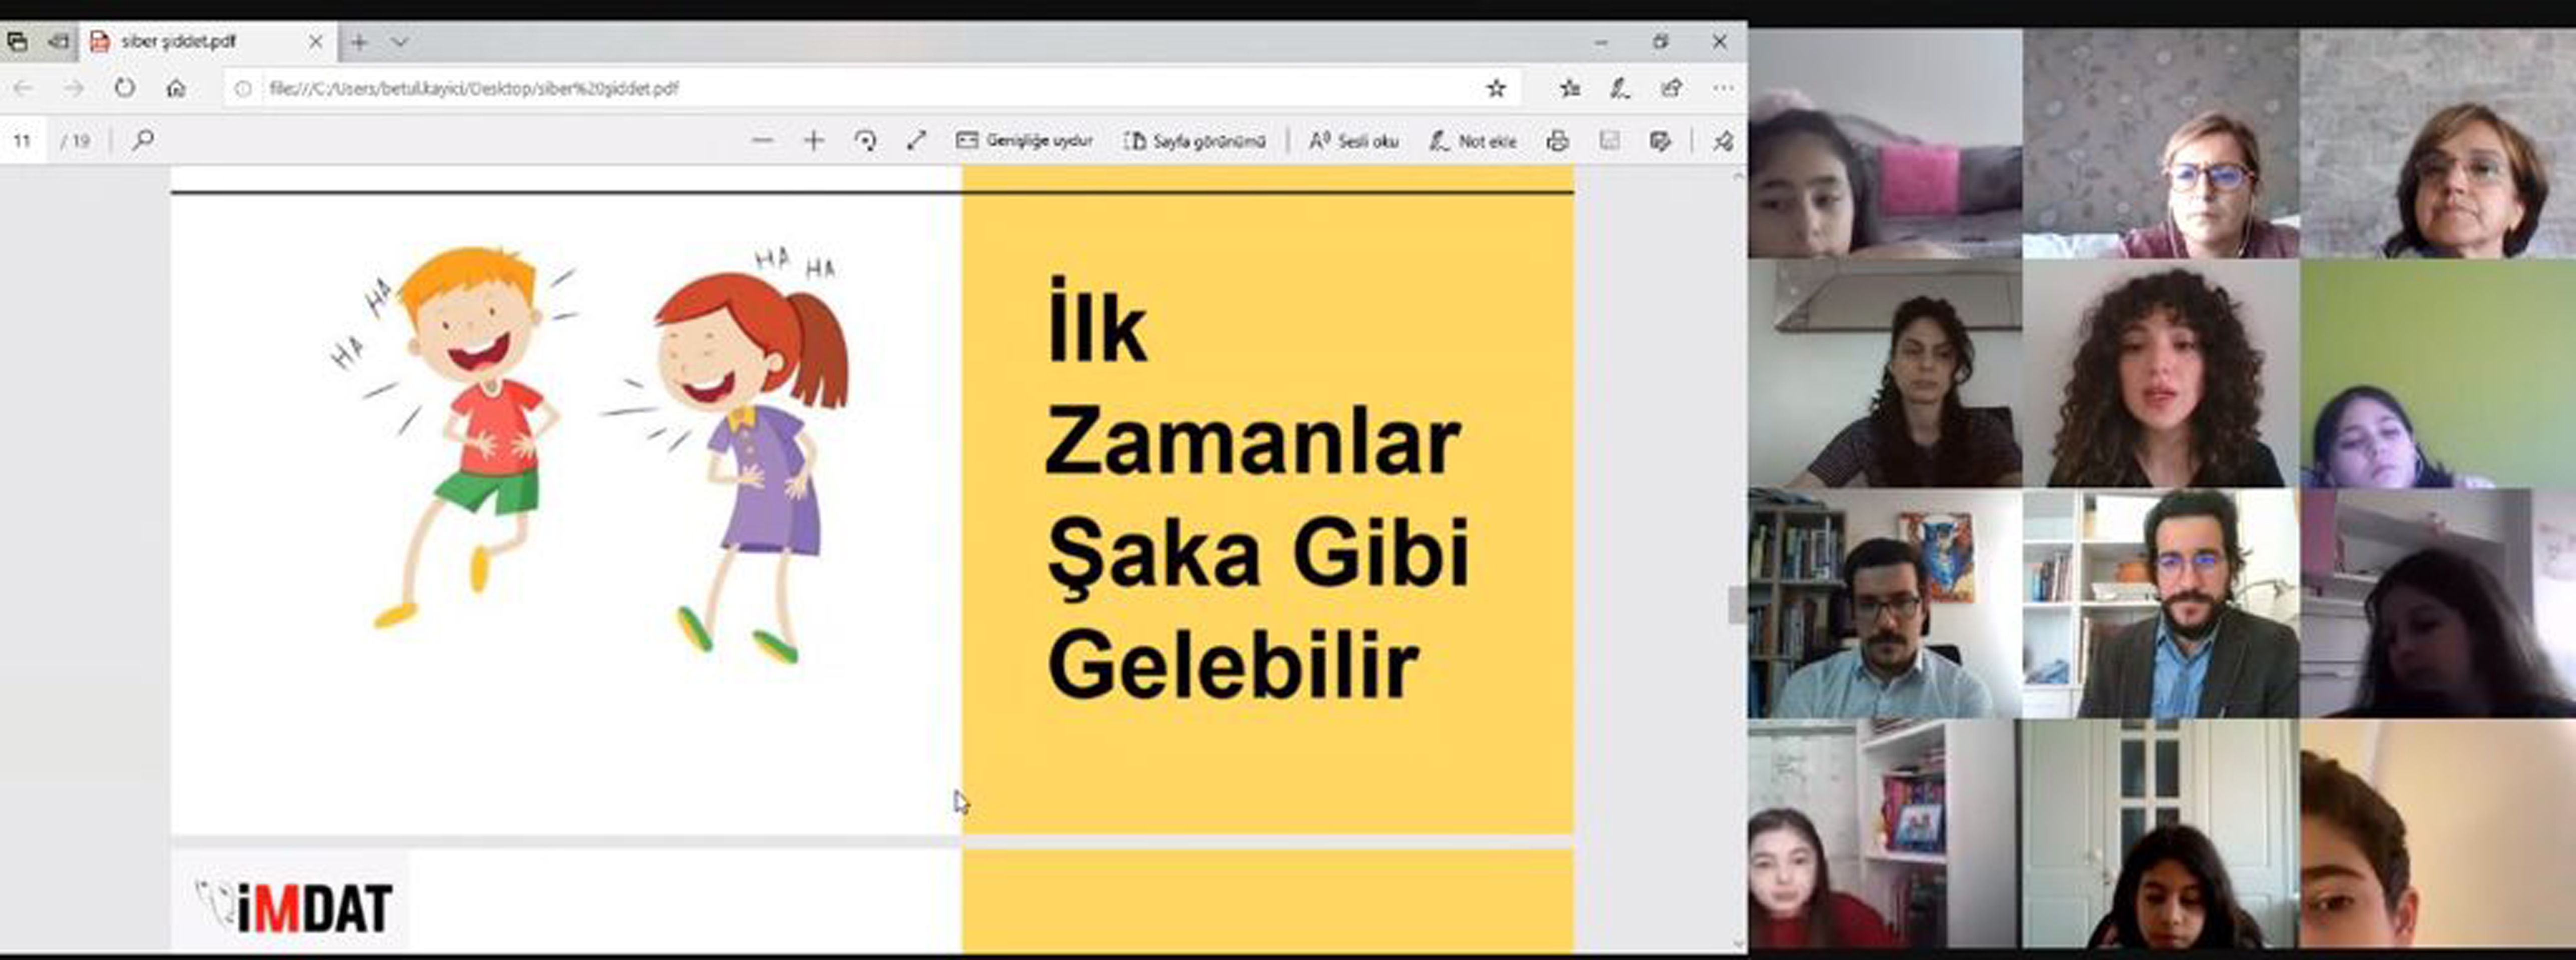Viewport: 2576px width, 960px height.
Task: Open the favorites hub panel
Action: 1570,88
